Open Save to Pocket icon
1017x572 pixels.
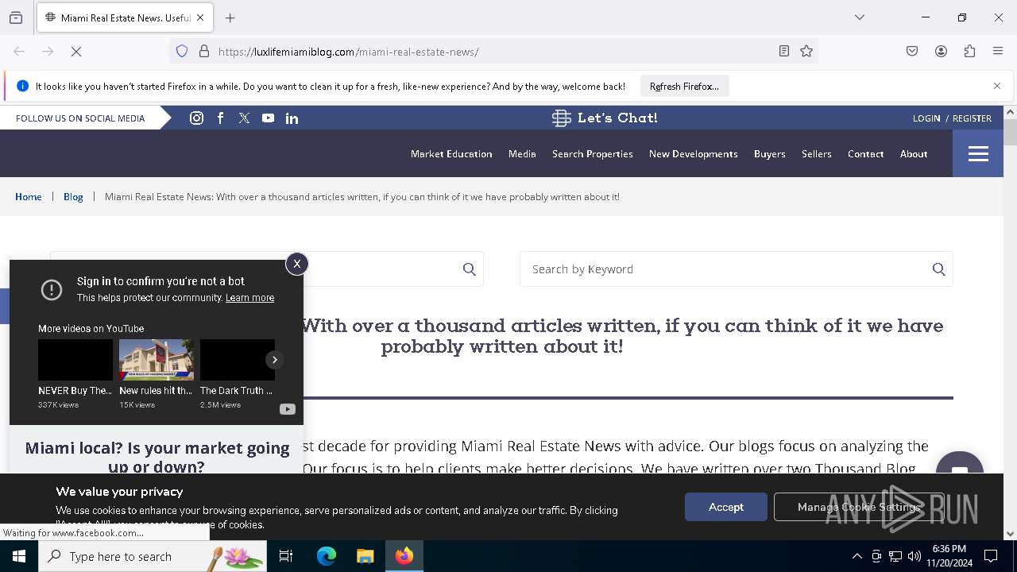pyautogui.click(x=912, y=52)
